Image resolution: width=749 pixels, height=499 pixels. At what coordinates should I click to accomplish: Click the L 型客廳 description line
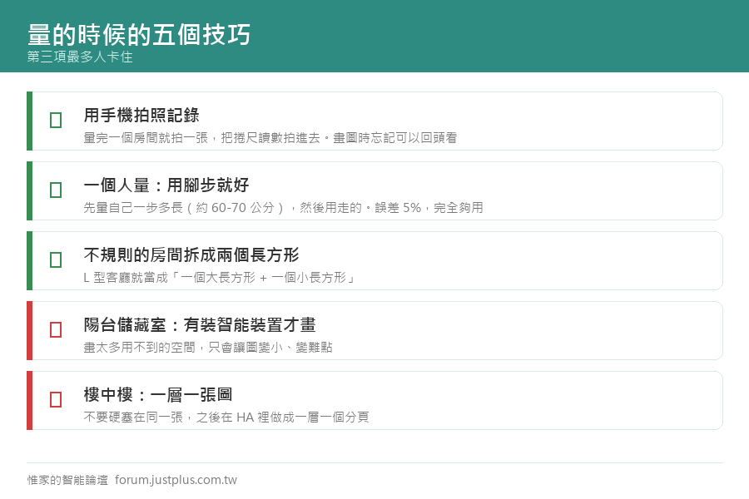[220, 278]
